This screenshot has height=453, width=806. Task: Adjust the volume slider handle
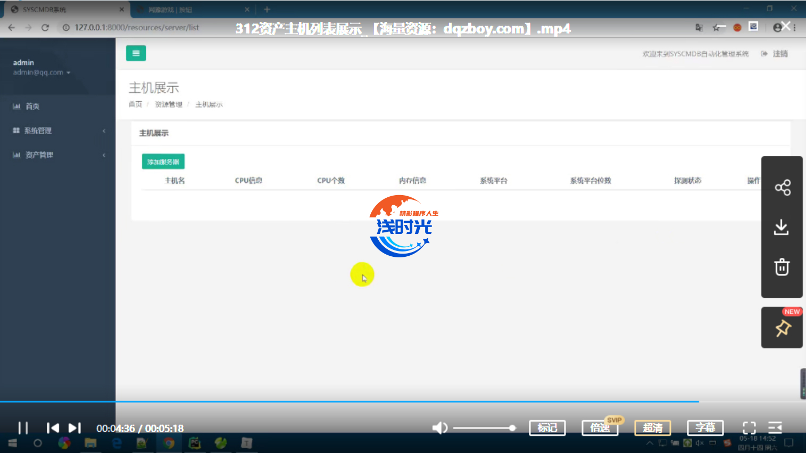pos(512,428)
